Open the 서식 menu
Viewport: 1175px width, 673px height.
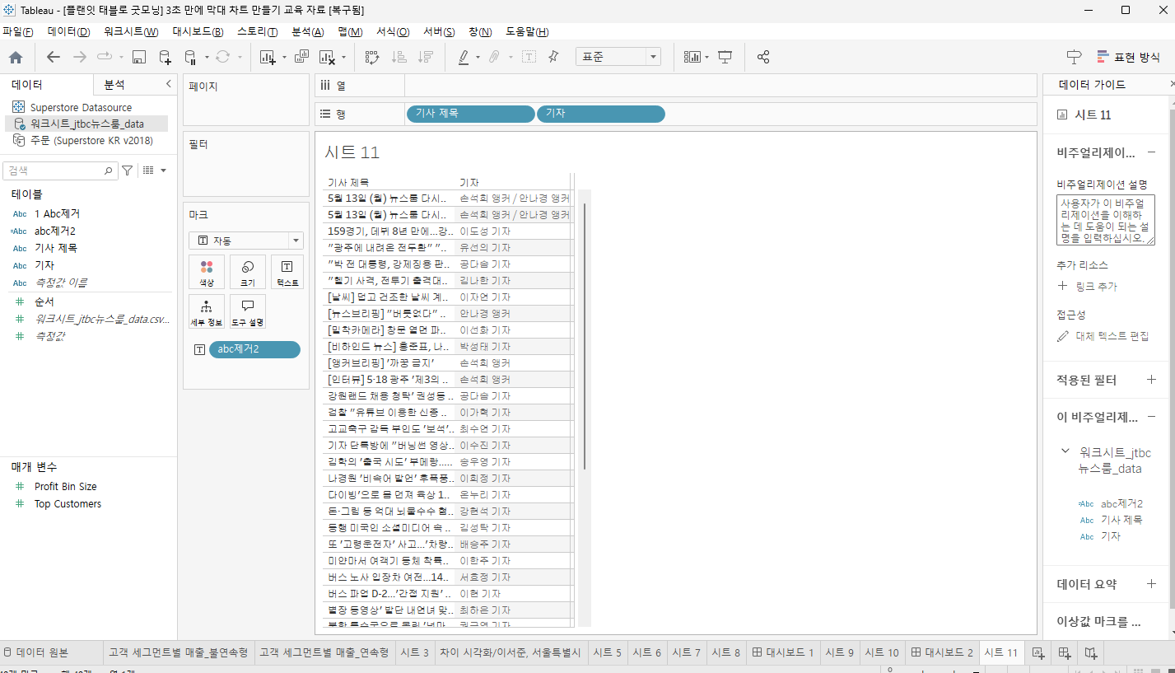393,32
